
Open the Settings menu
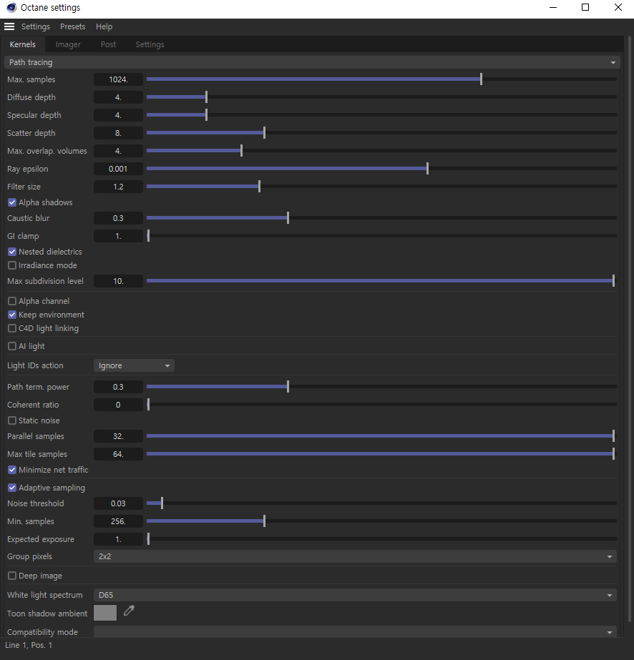point(36,26)
